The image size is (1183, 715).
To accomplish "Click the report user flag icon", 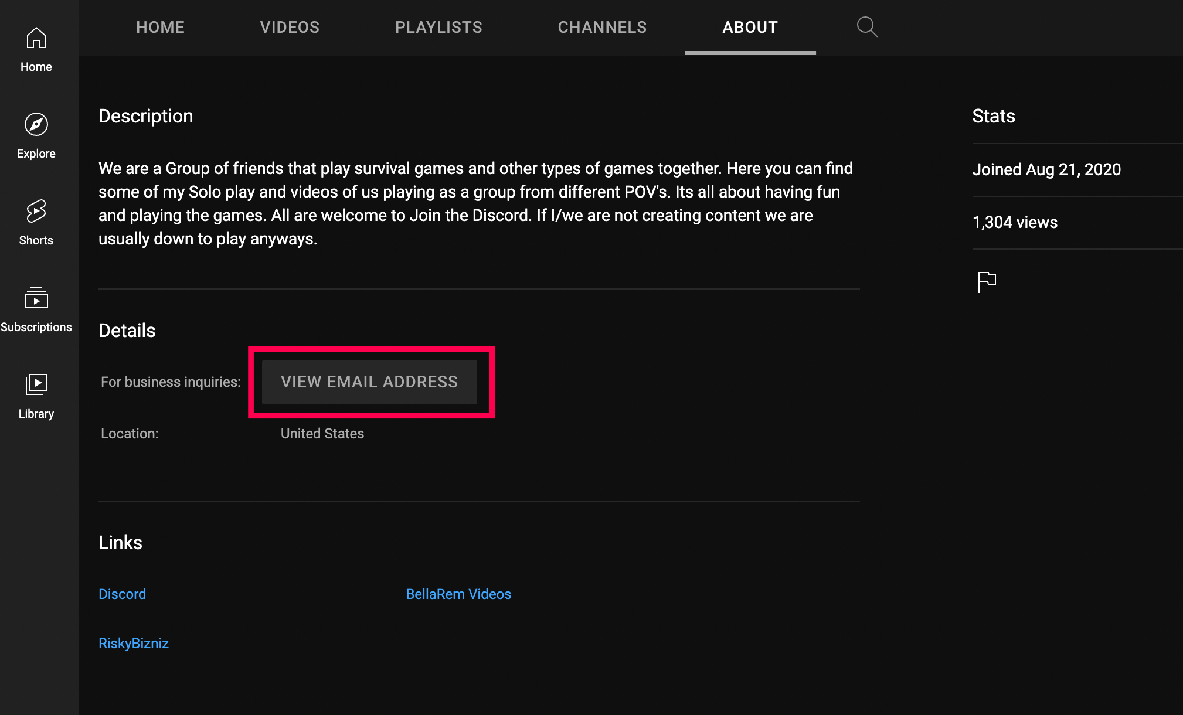I will click(987, 282).
